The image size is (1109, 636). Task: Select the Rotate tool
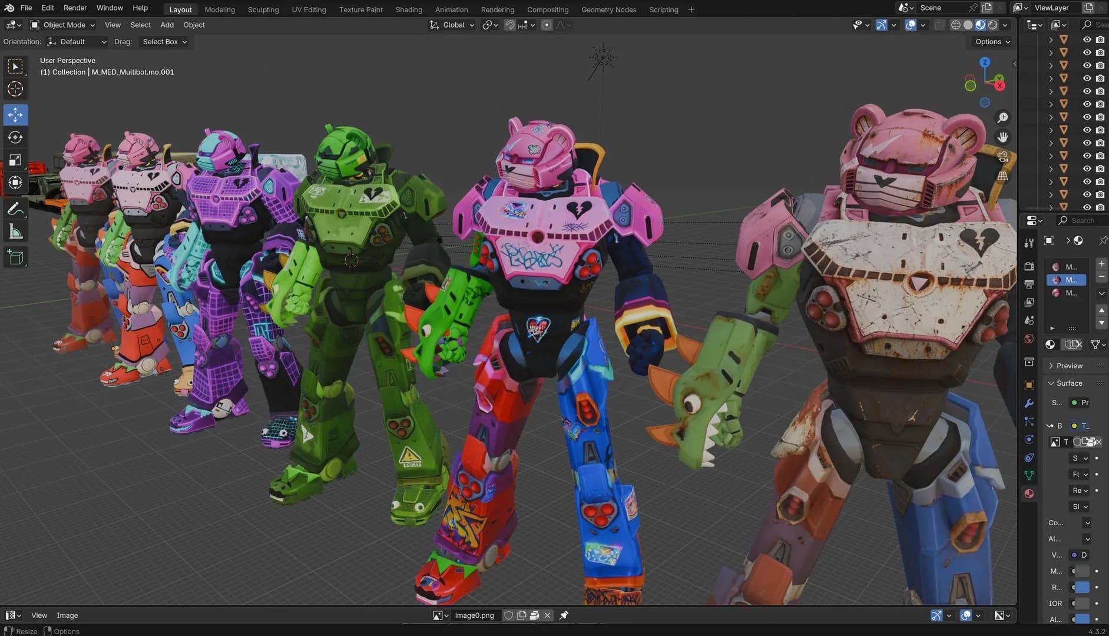click(x=15, y=137)
